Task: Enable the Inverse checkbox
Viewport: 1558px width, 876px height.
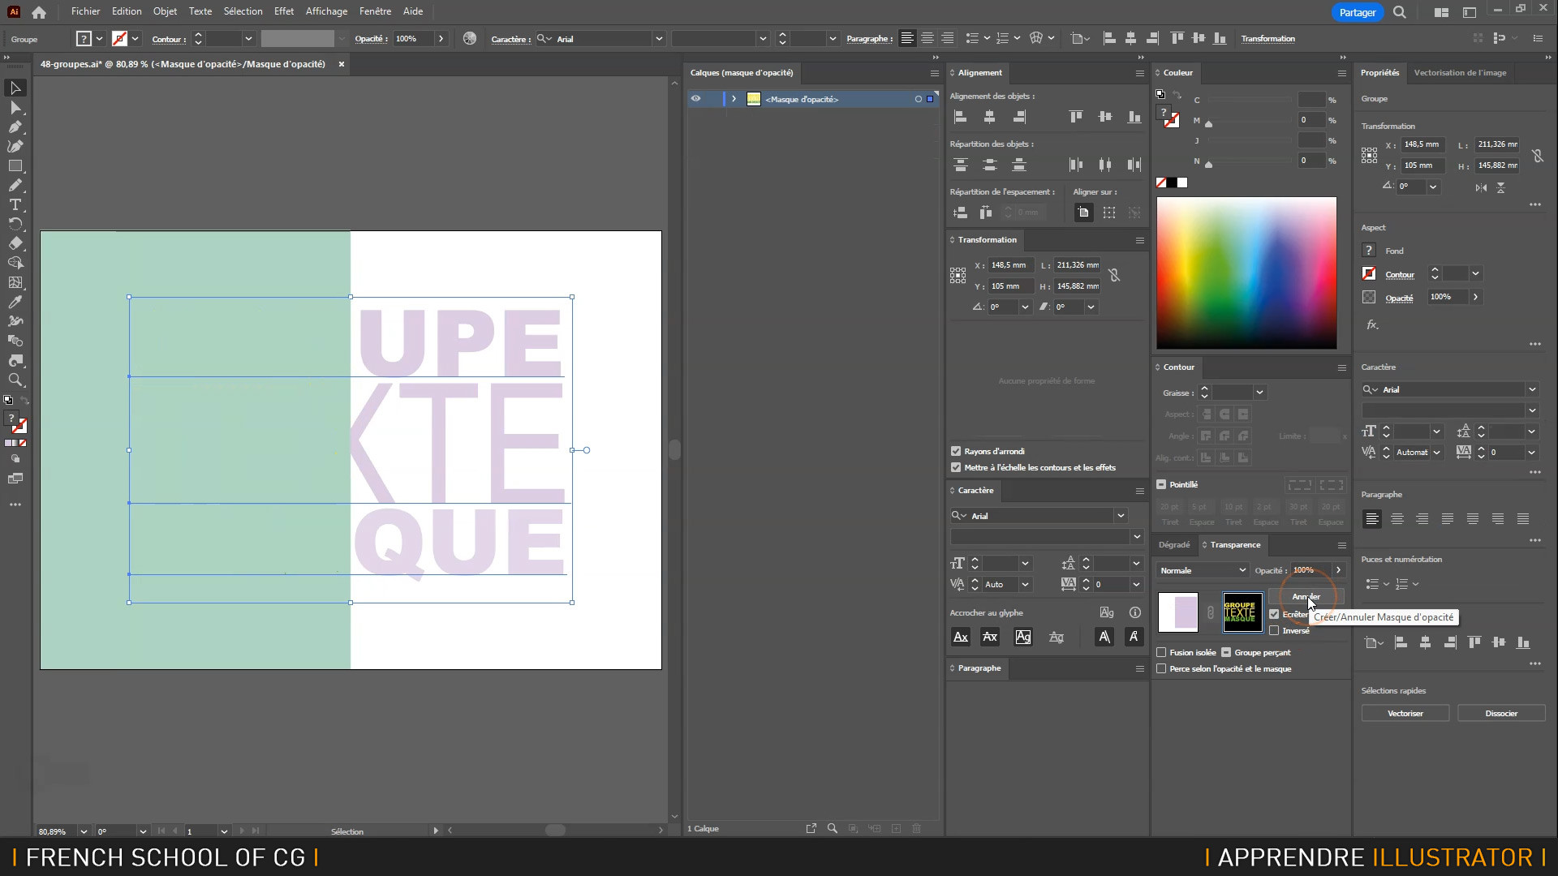Action: point(1274,630)
